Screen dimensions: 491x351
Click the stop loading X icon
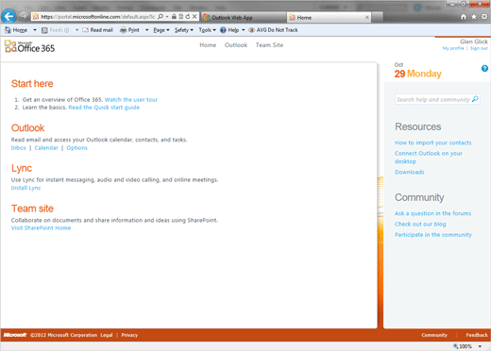tap(195, 16)
